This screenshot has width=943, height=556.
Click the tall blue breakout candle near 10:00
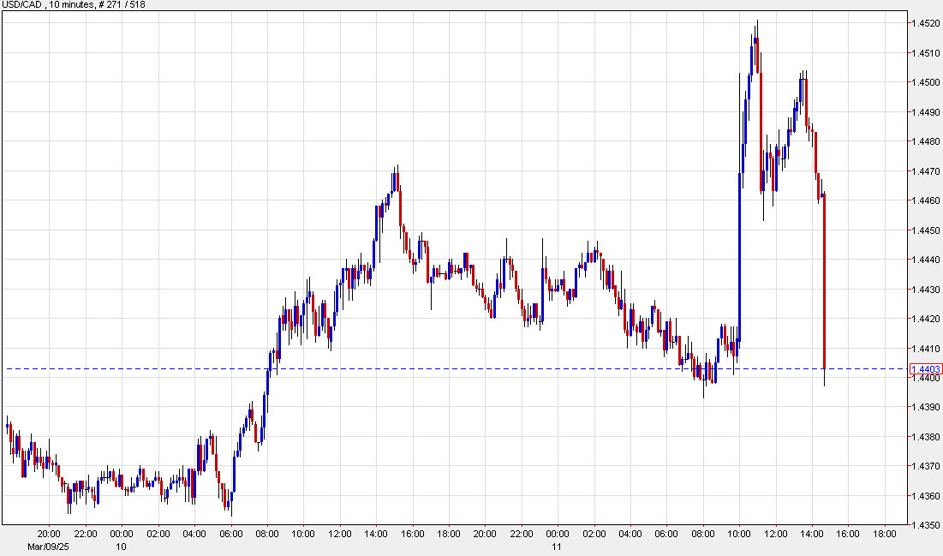(739, 257)
